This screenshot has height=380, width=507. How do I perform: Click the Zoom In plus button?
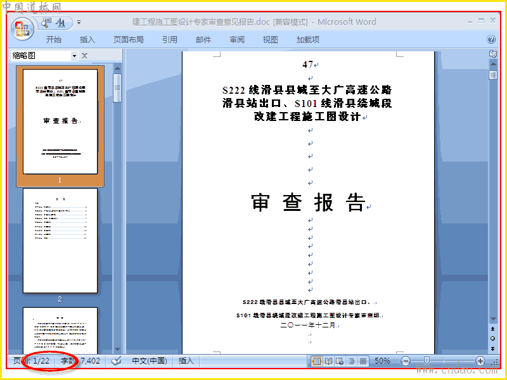[x=480, y=361]
